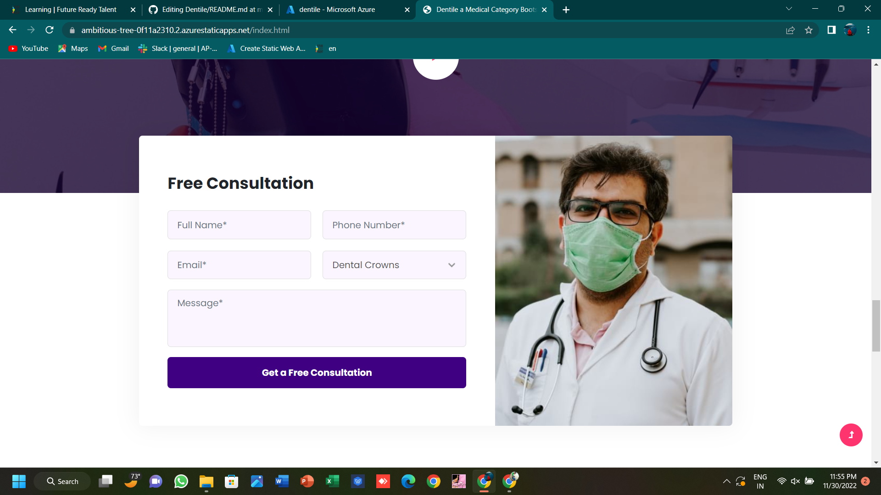Screen dimensions: 881x495
Task: Click the scroll-to-top arrow button
Action: coord(851,435)
